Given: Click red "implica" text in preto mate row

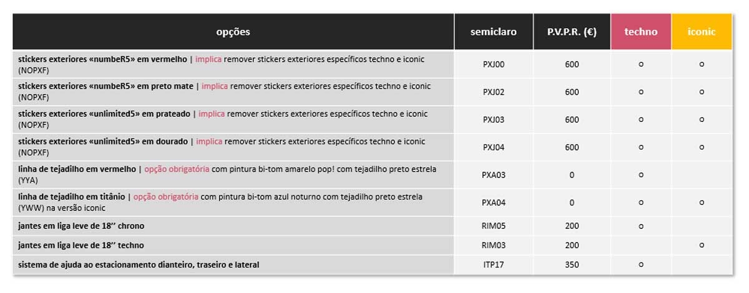Looking at the screenshot, I should (215, 86).
